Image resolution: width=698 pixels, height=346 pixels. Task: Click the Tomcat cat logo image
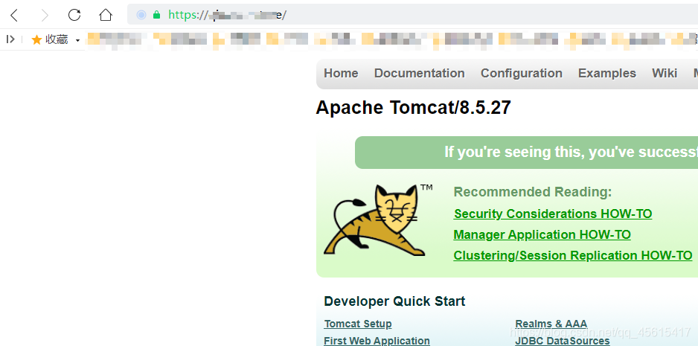coord(378,220)
